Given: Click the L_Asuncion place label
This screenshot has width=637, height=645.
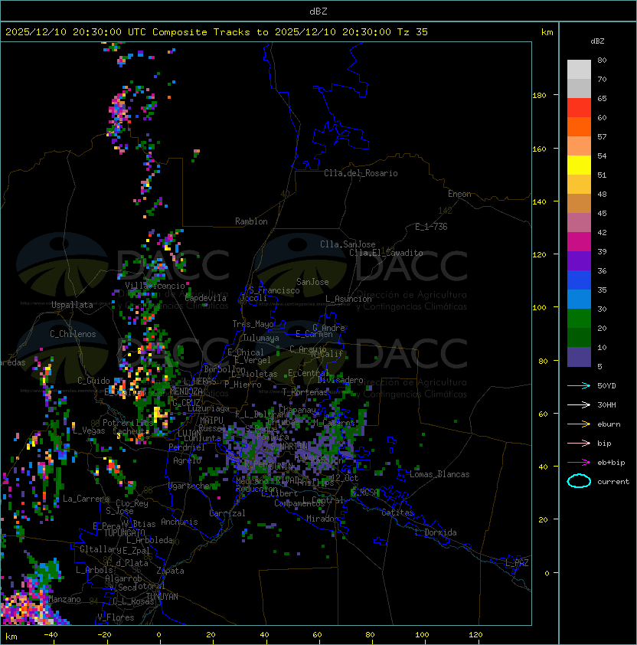Looking at the screenshot, I should pyautogui.click(x=348, y=299).
